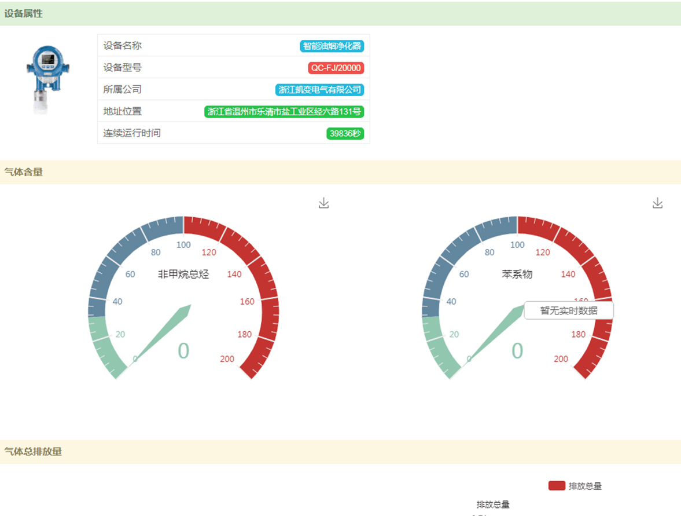Click the 暂无实时数据 tooltip
This screenshot has height=516, width=681.
tap(568, 310)
